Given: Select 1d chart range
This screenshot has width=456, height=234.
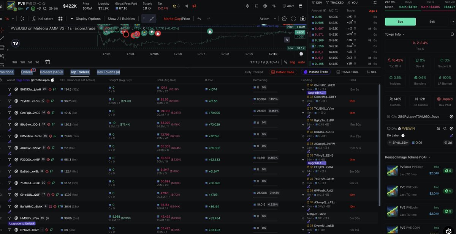Looking at the screenshot, I should [37, 62].
